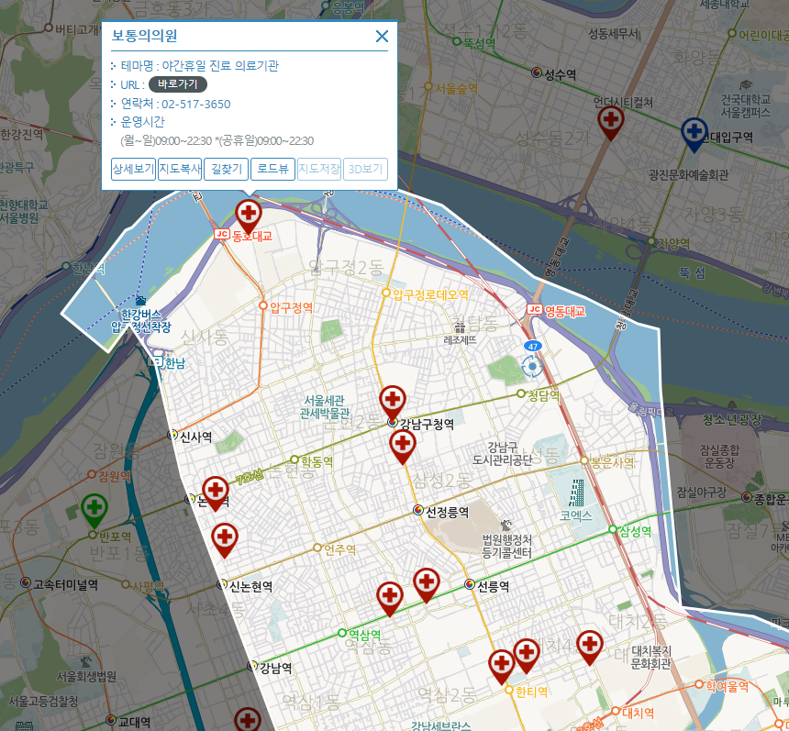Open the 바로가기 URL link

click(178, 84)
